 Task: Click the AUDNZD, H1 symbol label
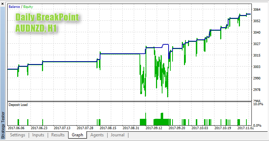tap(36, 28)
